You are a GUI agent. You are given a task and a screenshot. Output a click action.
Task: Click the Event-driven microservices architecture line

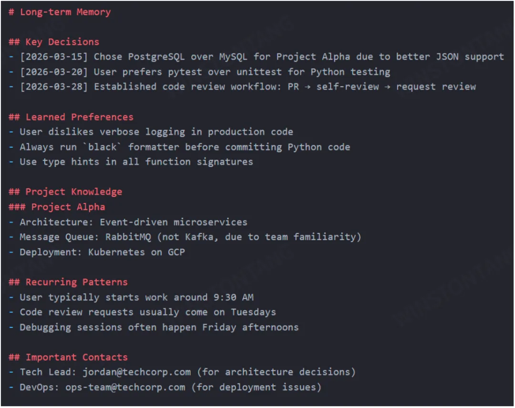coord(128,222)
